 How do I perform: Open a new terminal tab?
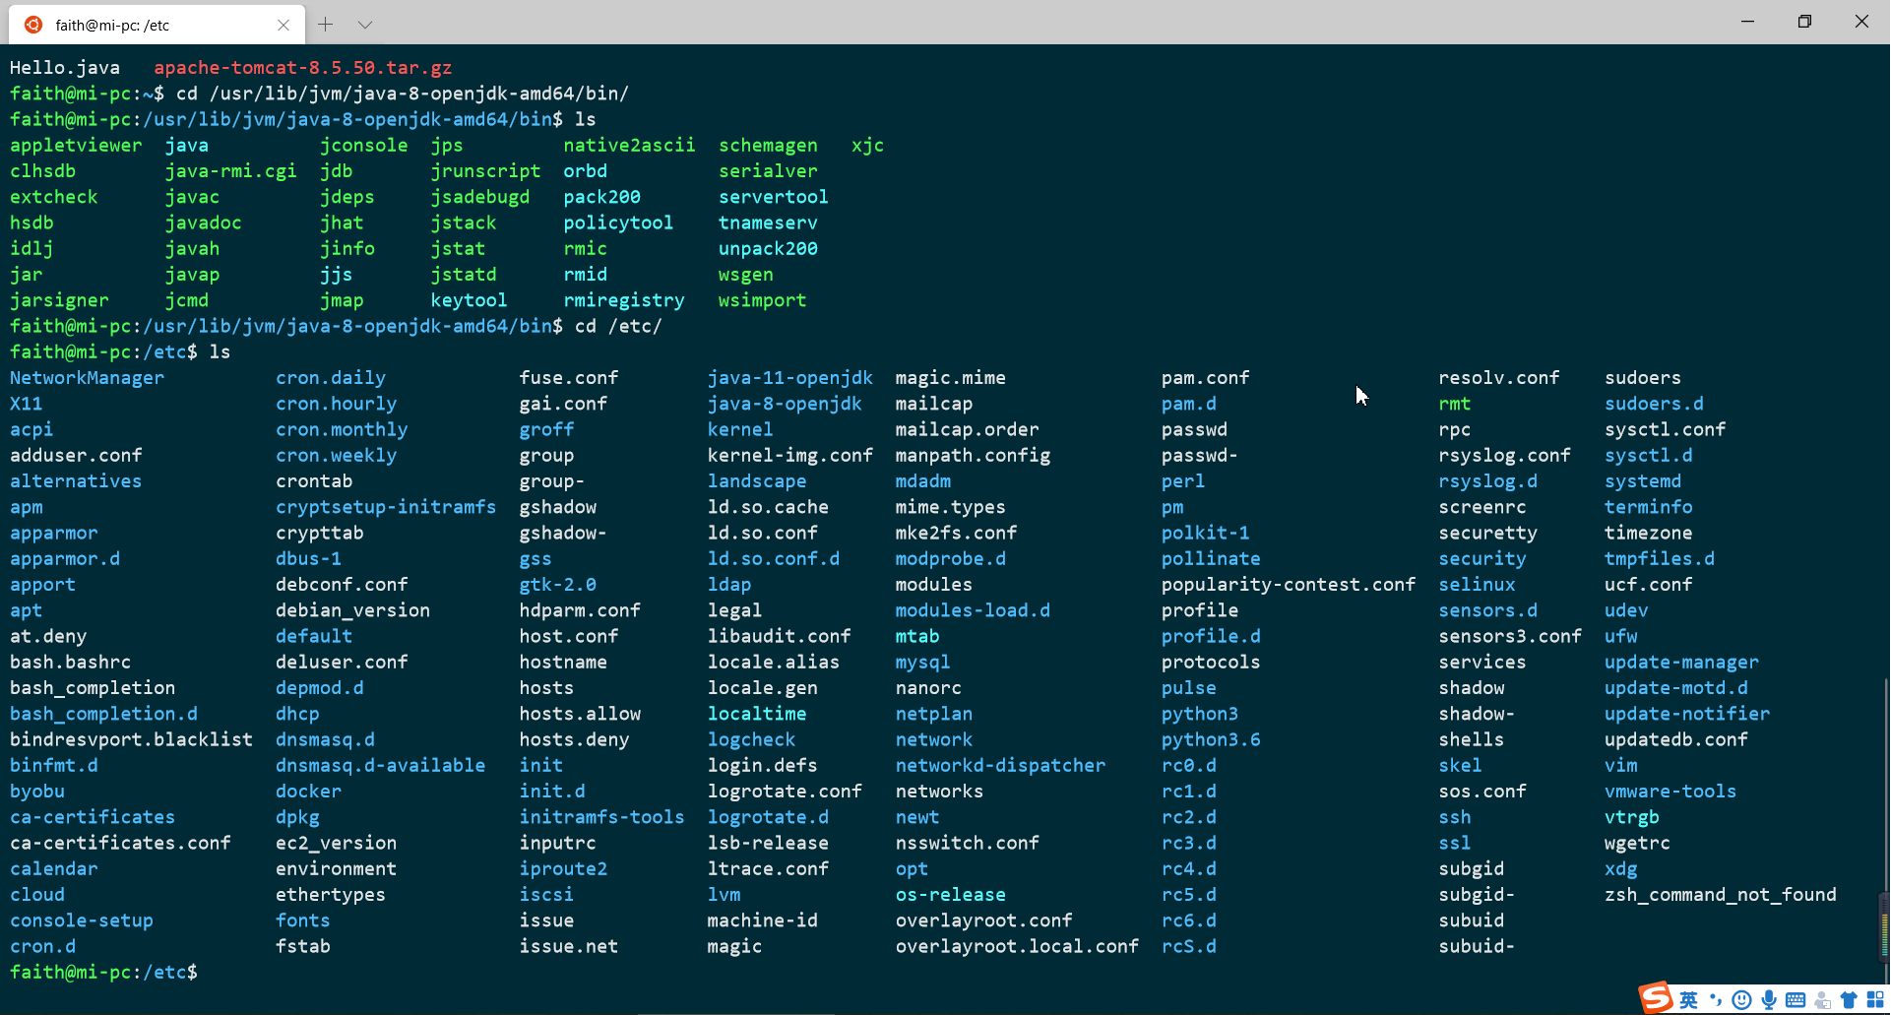(x=326, y=25)
